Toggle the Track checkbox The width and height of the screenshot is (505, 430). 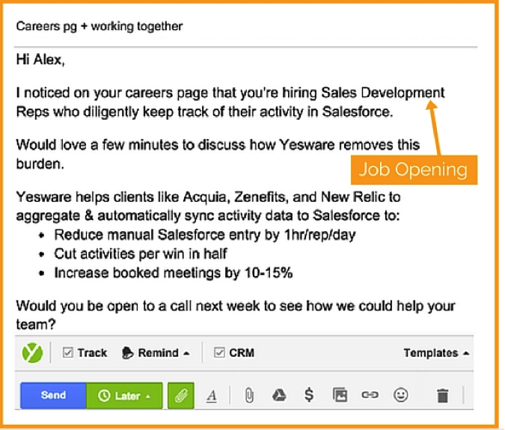(x=68, y=352)
